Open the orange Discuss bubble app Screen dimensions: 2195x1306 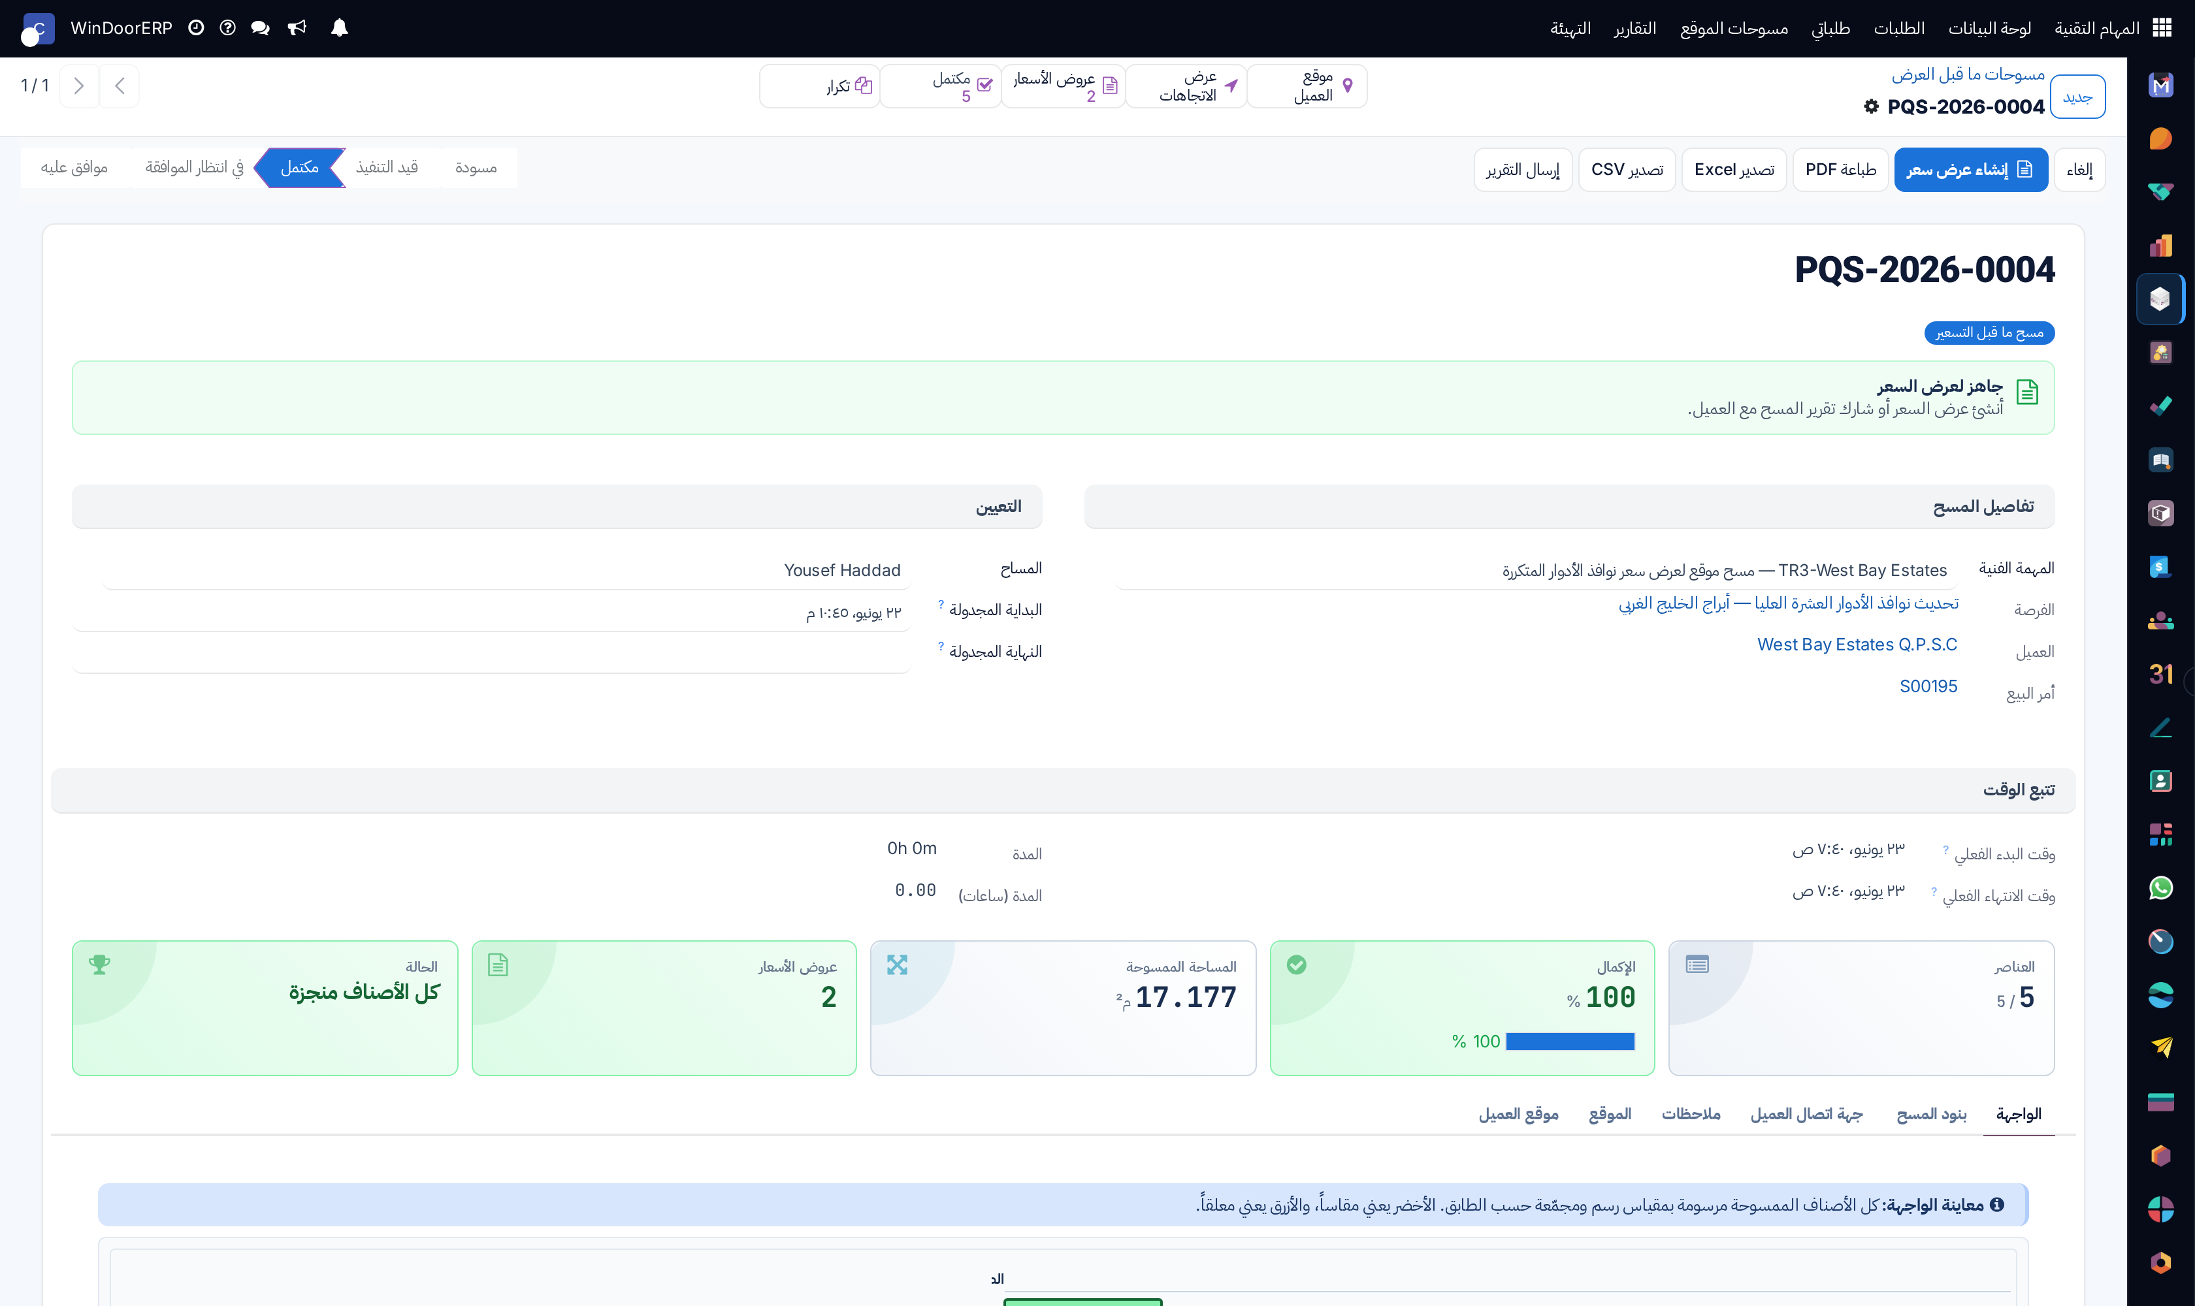click(2160, 139)
